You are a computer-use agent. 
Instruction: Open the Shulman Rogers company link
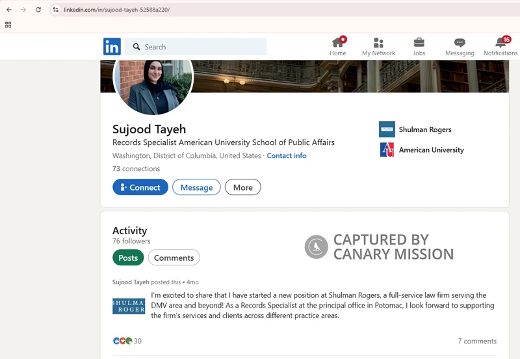pyautogui.click(x=425, y=129)
